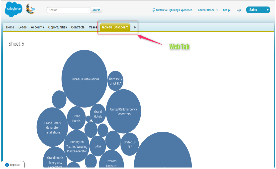Select the Grand Hotels Generator Installations bubble
Screen dimensions: 276x169
(x=52, y=128)
